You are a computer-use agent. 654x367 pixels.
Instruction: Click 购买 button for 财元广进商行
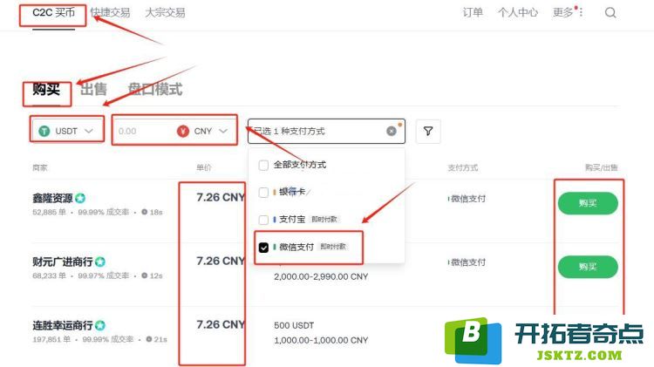[x=588, y=267]
